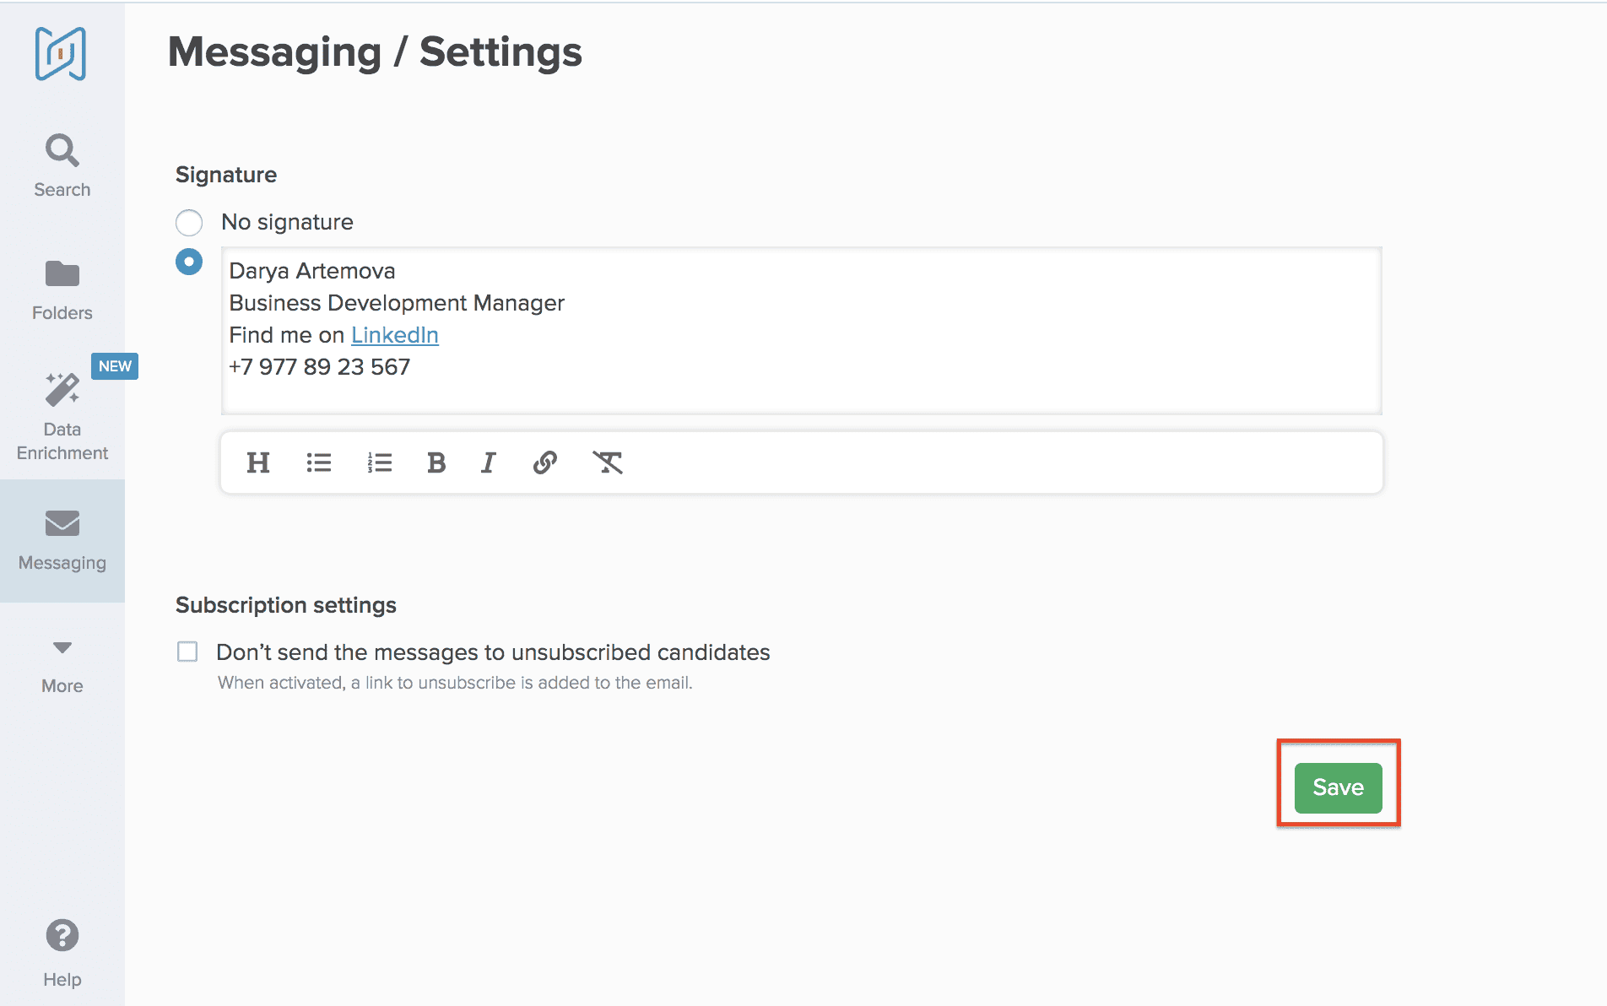Open the LinkedIn link in signature
Viewport: 1607px width, 1006px height.
point(394,335)
